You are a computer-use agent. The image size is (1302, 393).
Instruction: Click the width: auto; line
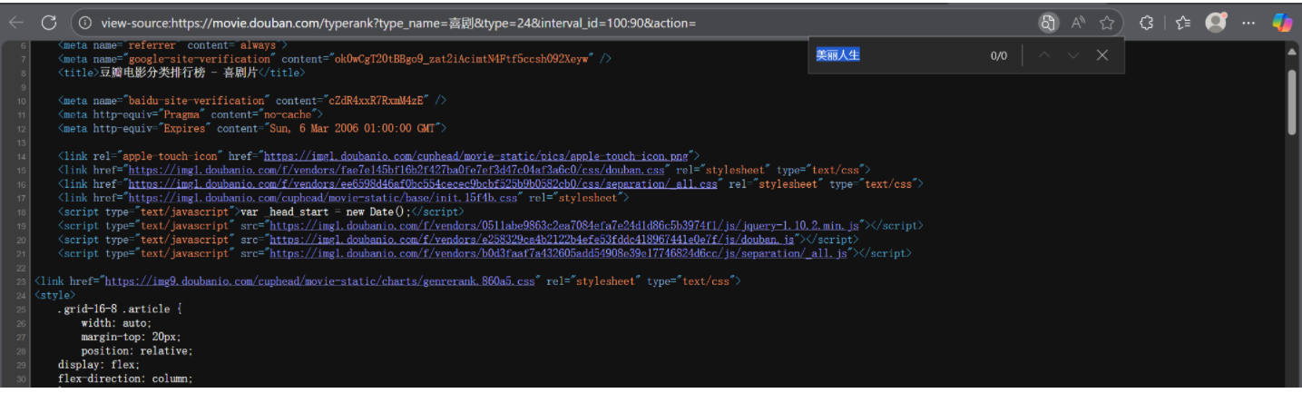(116, 322)
